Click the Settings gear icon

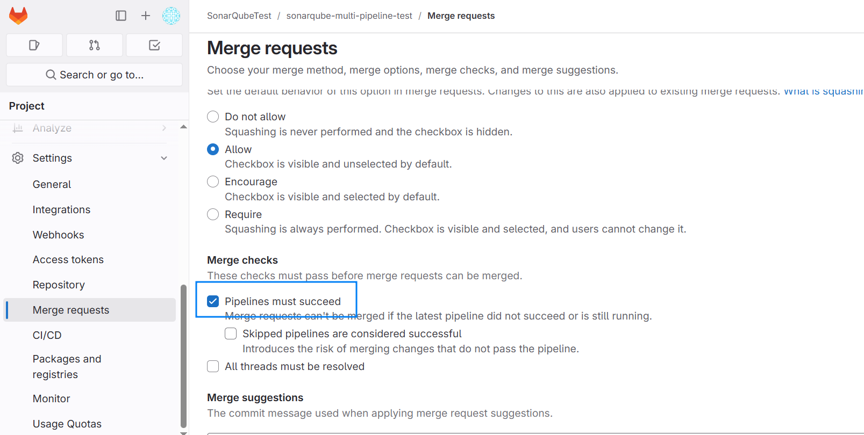pos(18,158)
